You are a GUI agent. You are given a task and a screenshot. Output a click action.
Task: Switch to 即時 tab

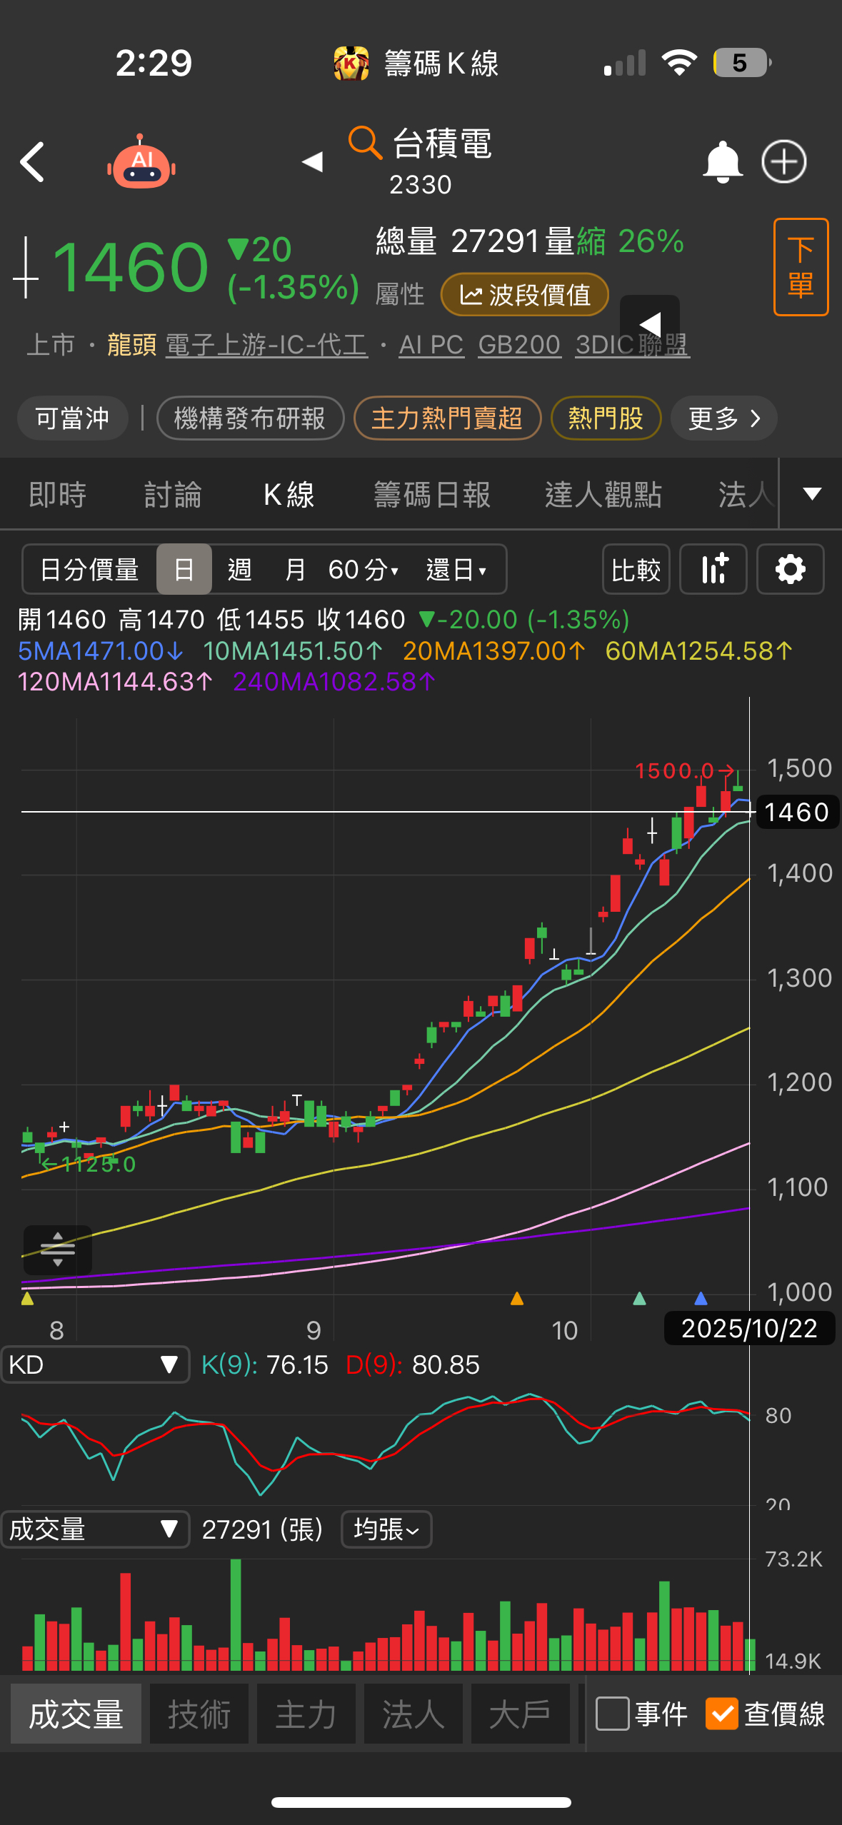pos(57,494)
